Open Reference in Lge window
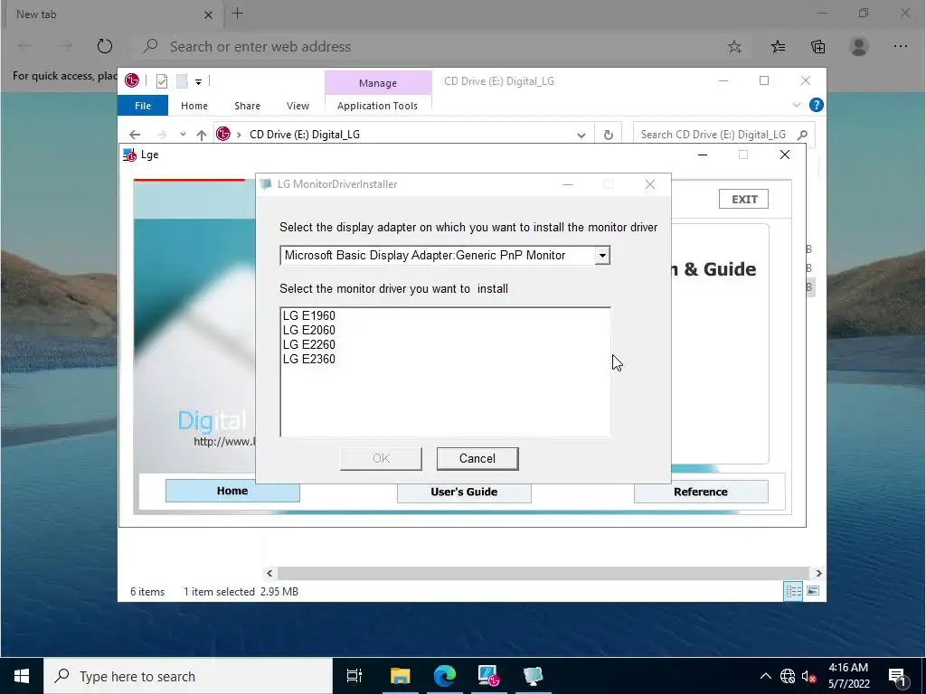926x694 pixels. point(701,492)
